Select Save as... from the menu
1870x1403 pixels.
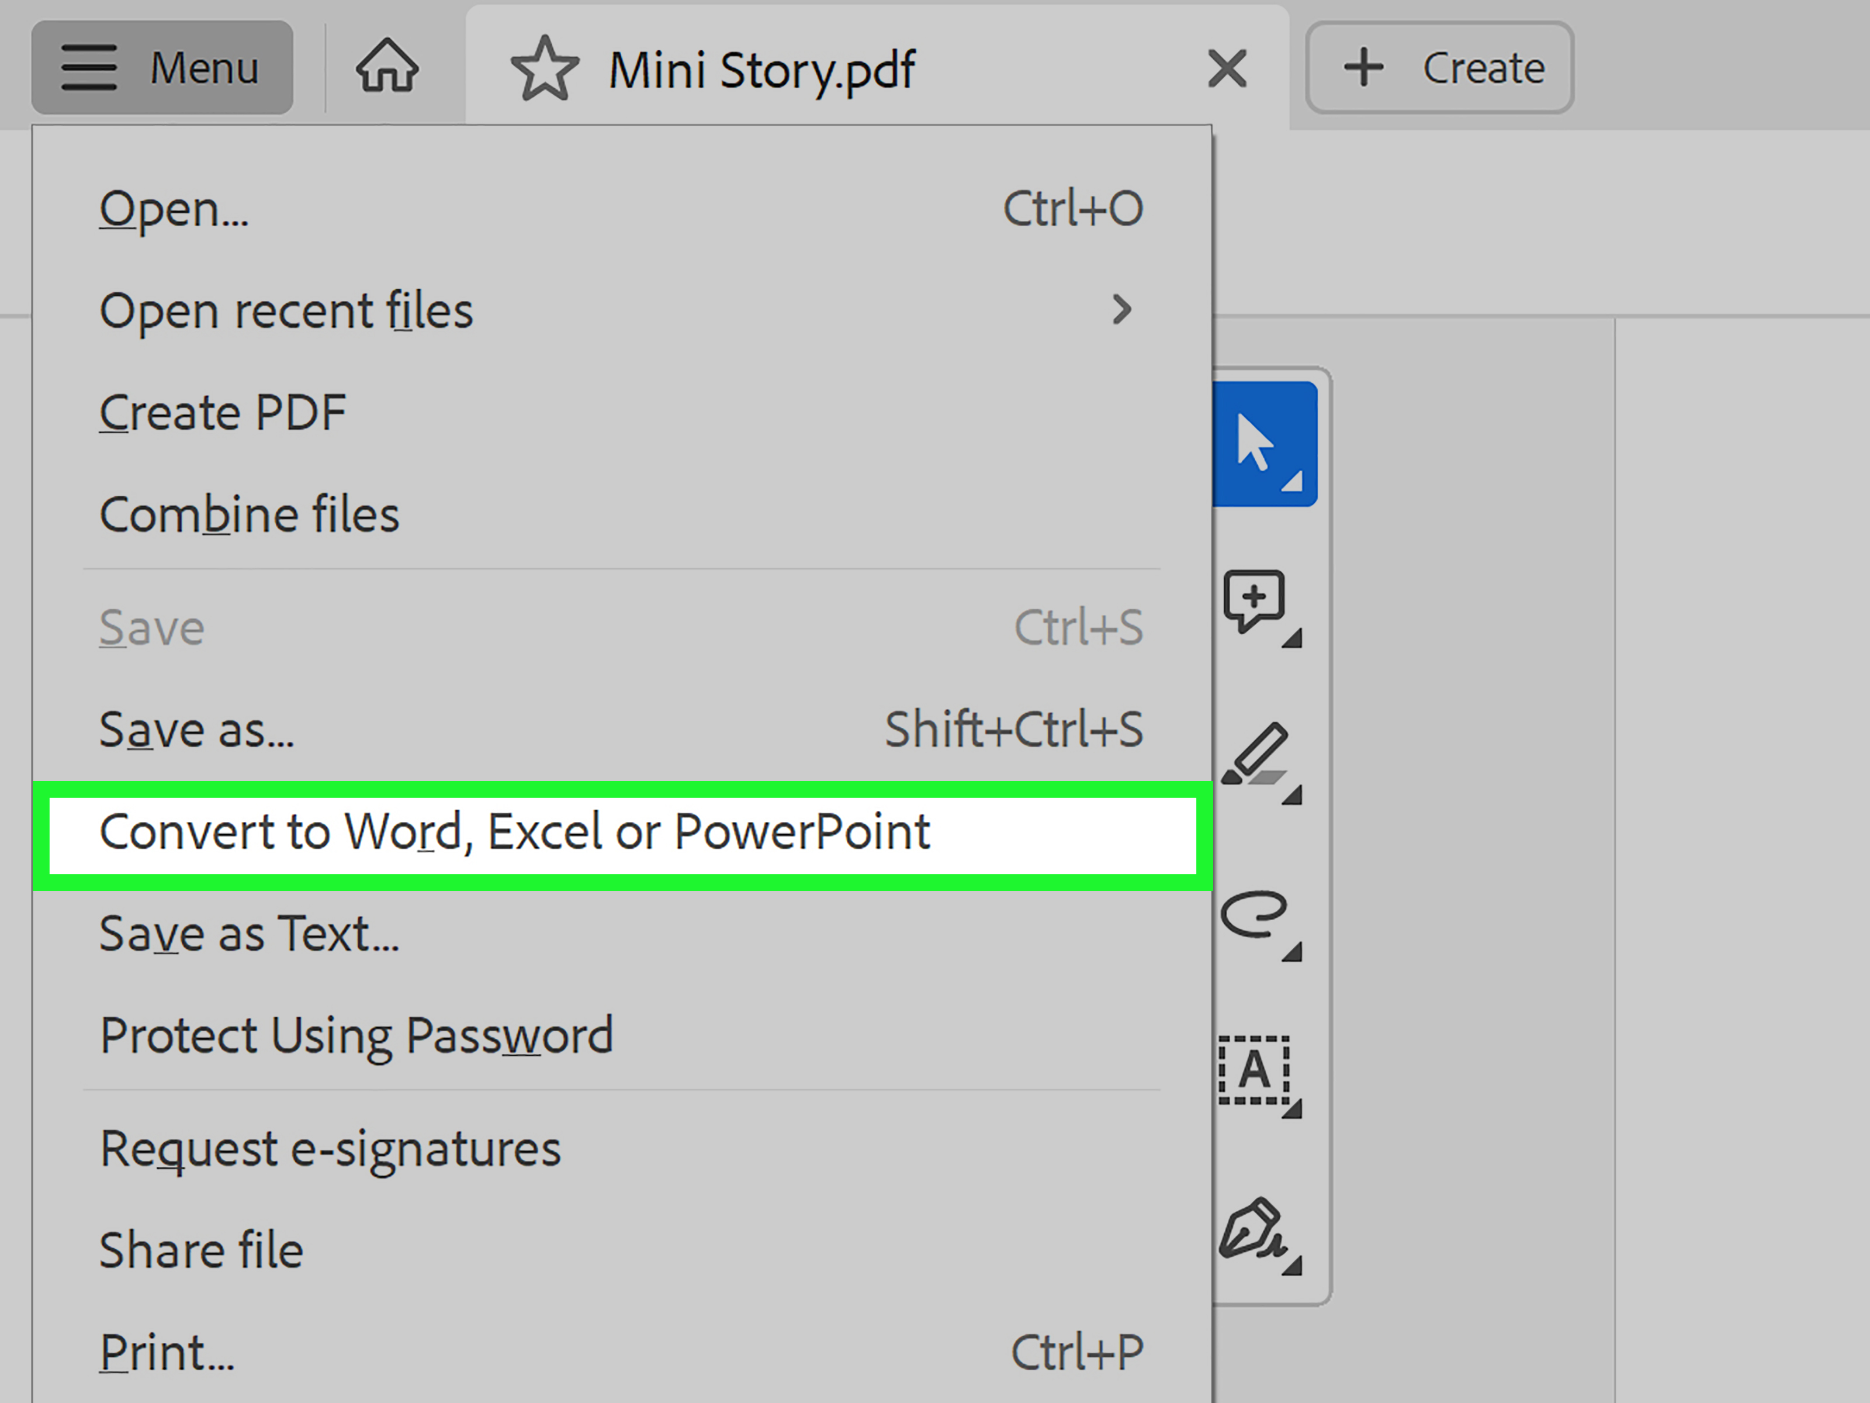point(197,730)
